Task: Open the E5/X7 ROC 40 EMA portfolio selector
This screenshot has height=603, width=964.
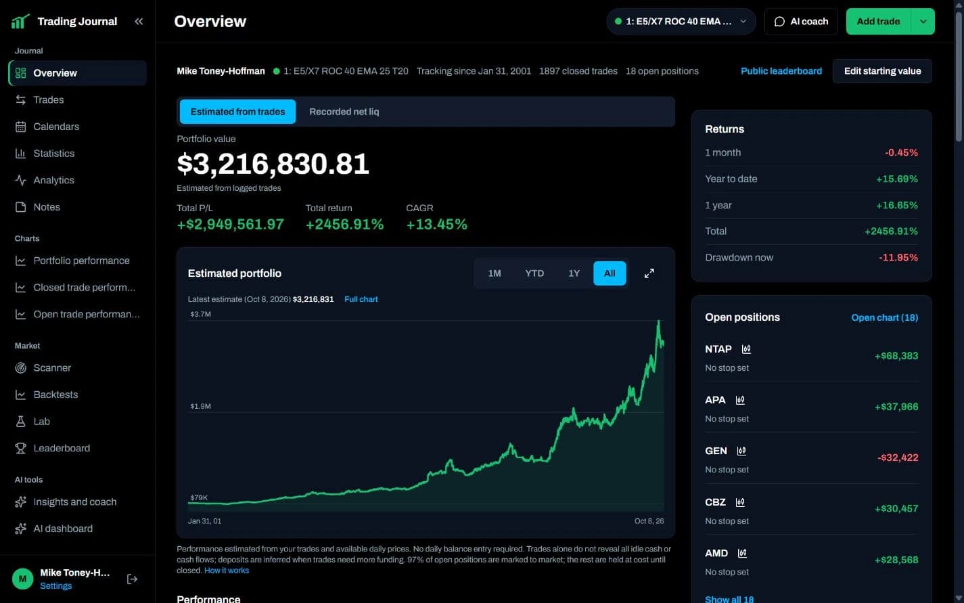Action: point(681,22)
